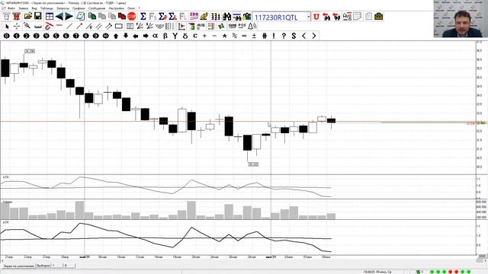Screen dimensions: 488x274
Task: Open the Графики menu
Action: (79, 8)
